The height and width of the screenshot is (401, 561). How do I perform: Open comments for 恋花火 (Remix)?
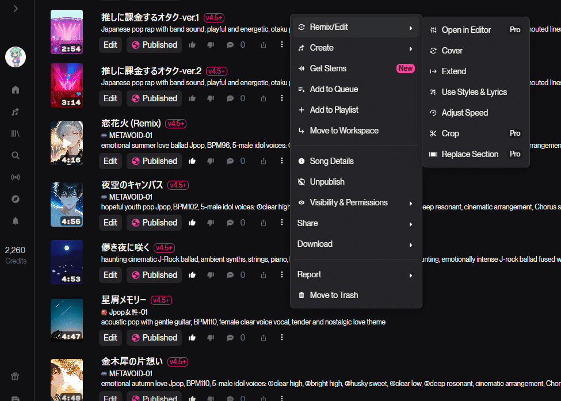click(x=230, y=161)
